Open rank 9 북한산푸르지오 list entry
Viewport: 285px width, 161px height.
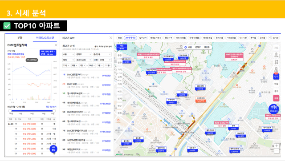[x=87, y=151]
